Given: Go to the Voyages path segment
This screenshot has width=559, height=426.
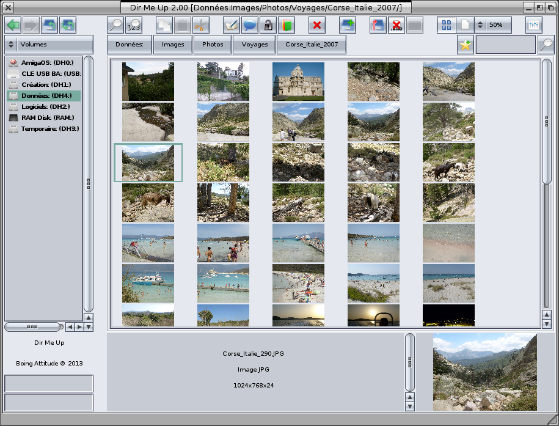Looking at the screenshot, I should point(254,45).
